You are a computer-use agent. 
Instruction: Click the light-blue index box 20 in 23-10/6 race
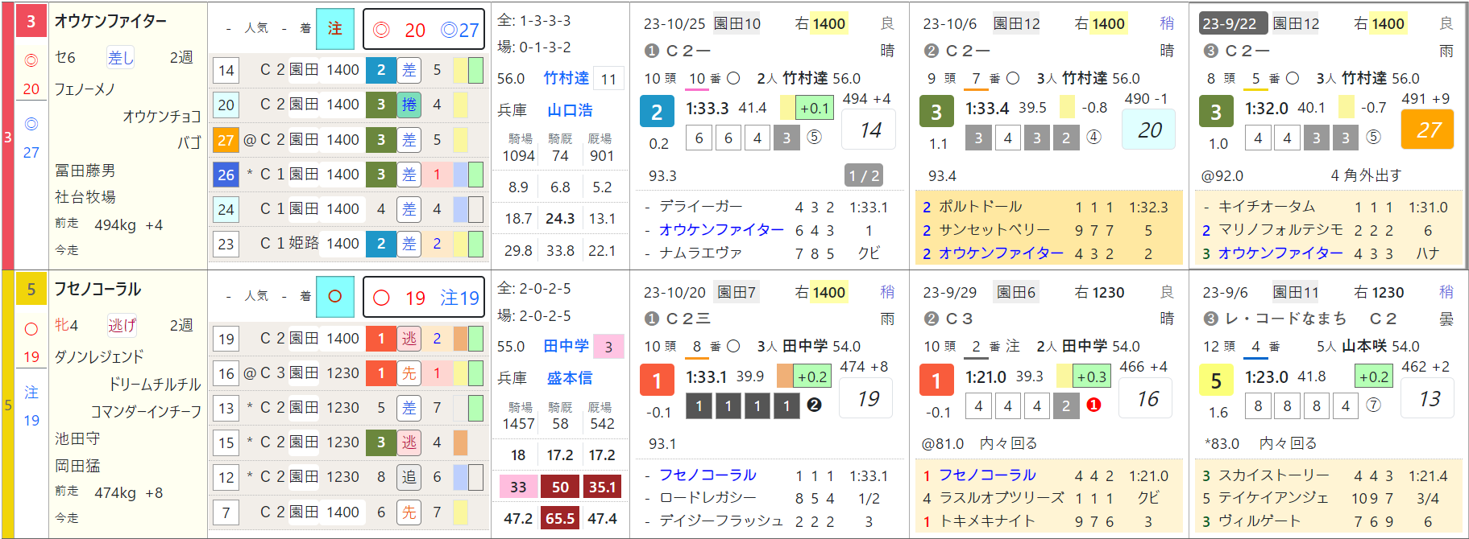pyautogui.click(x=1149, y=130)
